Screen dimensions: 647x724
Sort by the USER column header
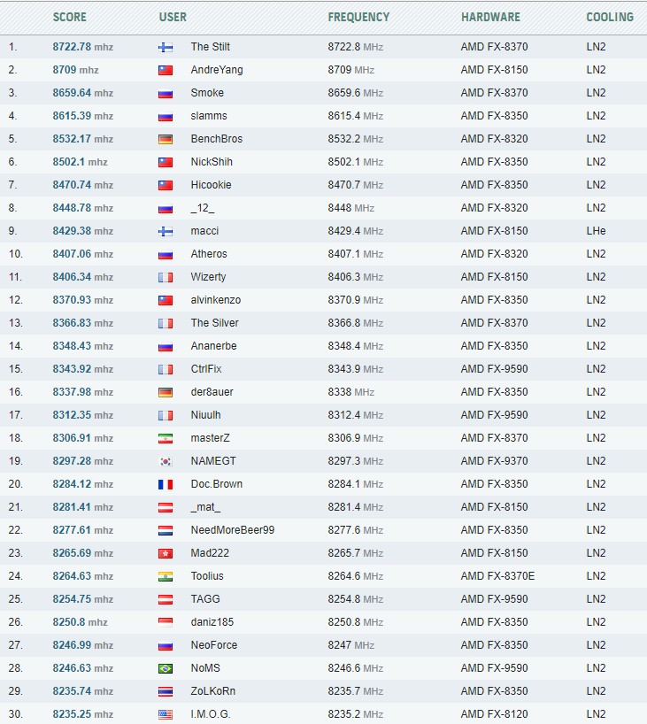(173, 17)
